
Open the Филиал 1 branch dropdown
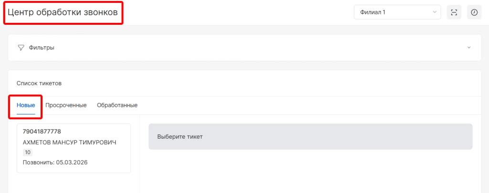tap(392, 12)
